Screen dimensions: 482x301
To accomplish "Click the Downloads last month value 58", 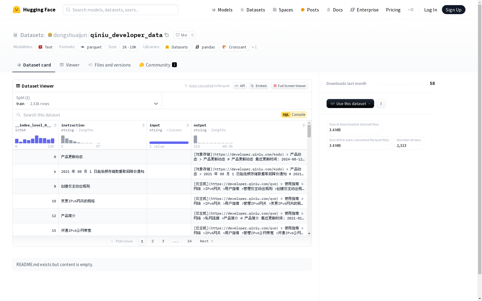I will [x=432, y=83].
